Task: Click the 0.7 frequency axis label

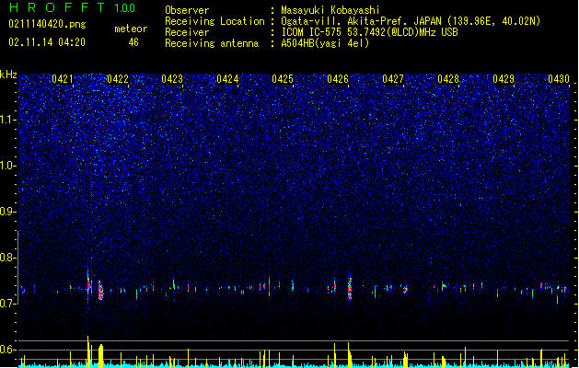Action: coord(7,304)
